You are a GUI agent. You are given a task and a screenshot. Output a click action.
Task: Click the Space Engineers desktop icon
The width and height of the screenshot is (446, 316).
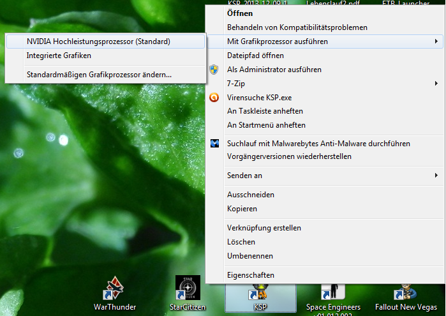(332, 292)
